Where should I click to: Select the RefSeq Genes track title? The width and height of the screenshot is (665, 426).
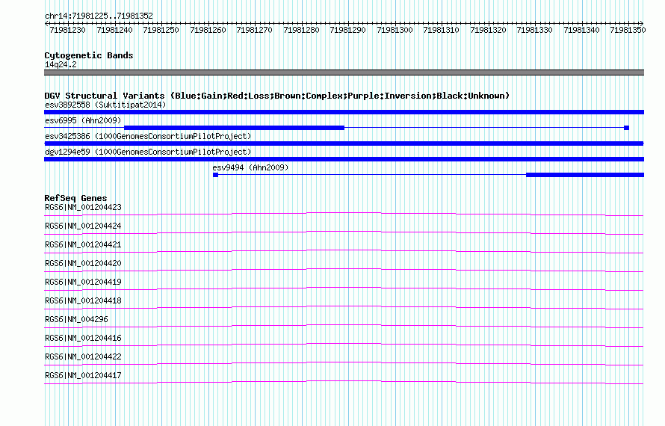pos(75,198)
